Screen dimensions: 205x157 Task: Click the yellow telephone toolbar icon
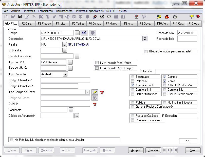click(x=175, y=17)
